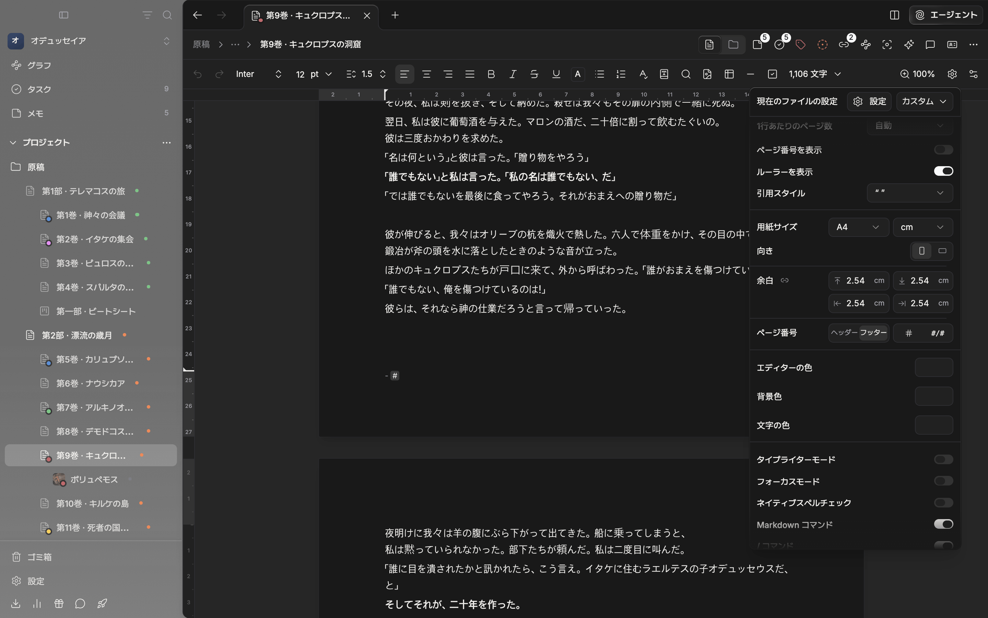Enable フォーカスモード switch
988x618 pixels.
(943, 481)
